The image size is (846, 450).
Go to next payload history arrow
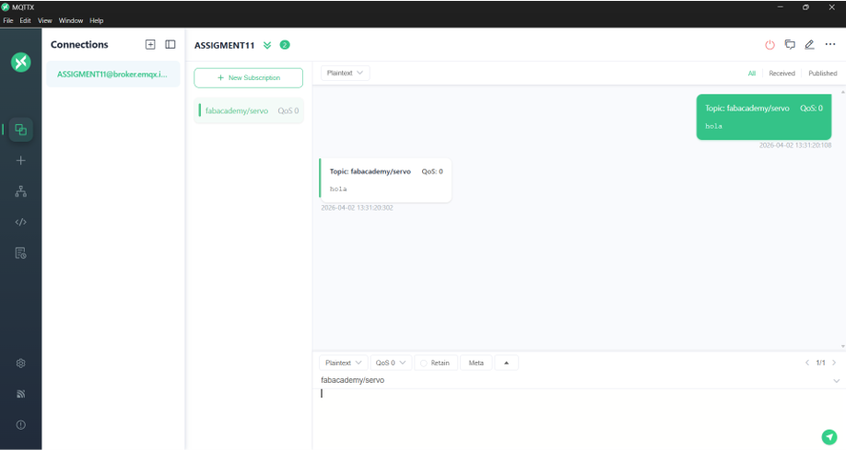tap(834, 363)
